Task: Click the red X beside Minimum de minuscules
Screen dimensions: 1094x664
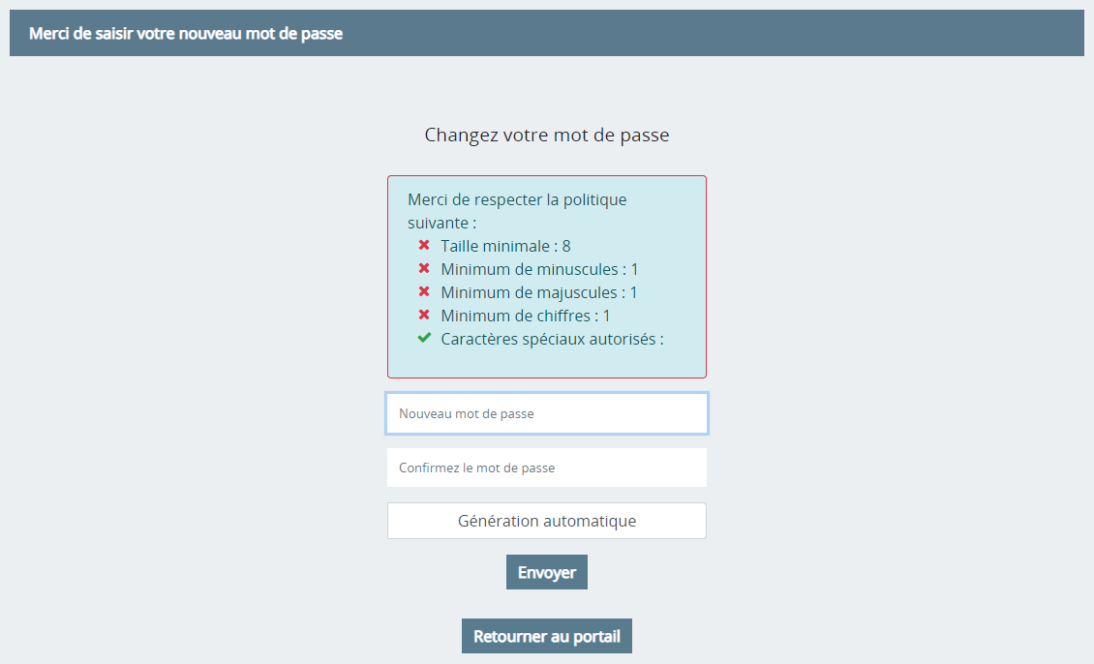Action: [x=423, y=268]
